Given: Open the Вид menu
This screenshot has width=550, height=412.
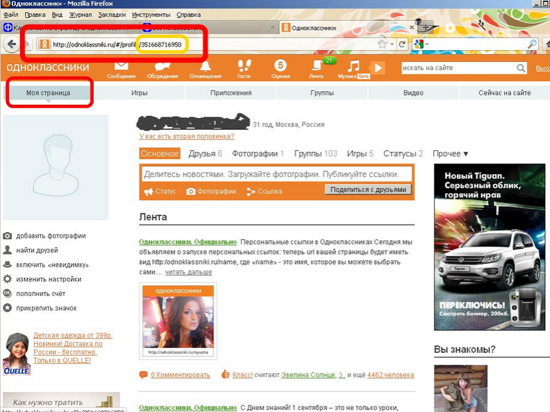Looking at the screenshot, I should click(x=57, y=15).
